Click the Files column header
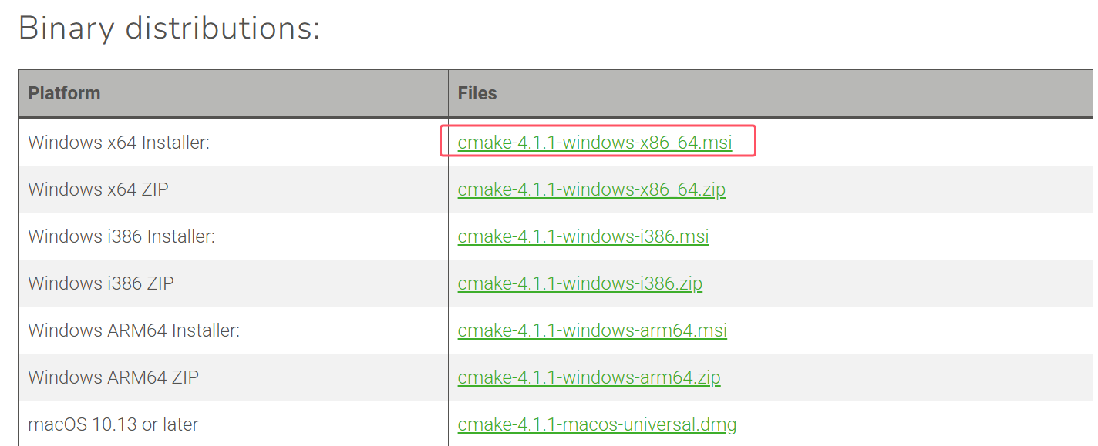 [x=477, y=93]
